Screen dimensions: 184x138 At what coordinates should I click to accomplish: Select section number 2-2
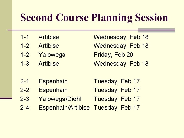coord(25,90)
